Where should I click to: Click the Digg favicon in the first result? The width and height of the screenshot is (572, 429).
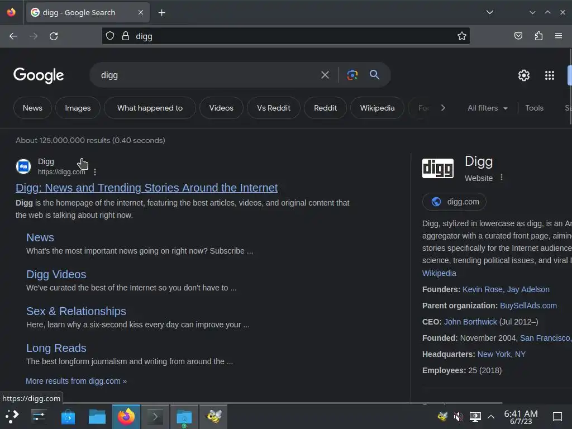(23, 166)
